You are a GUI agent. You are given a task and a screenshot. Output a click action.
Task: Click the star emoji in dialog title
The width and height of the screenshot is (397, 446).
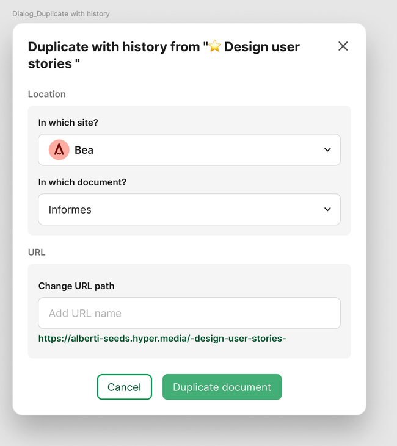pyautogui.click(x=214, y=46)
